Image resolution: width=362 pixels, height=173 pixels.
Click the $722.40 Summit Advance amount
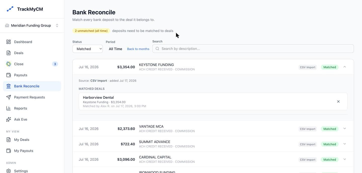point(128,144)
